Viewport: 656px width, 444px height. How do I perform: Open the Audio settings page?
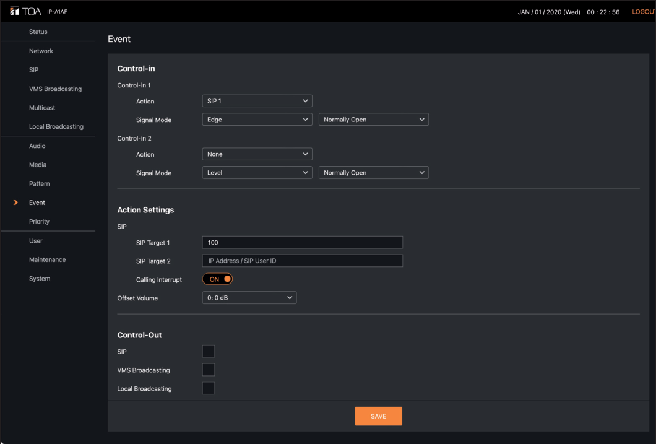[37, 146]
